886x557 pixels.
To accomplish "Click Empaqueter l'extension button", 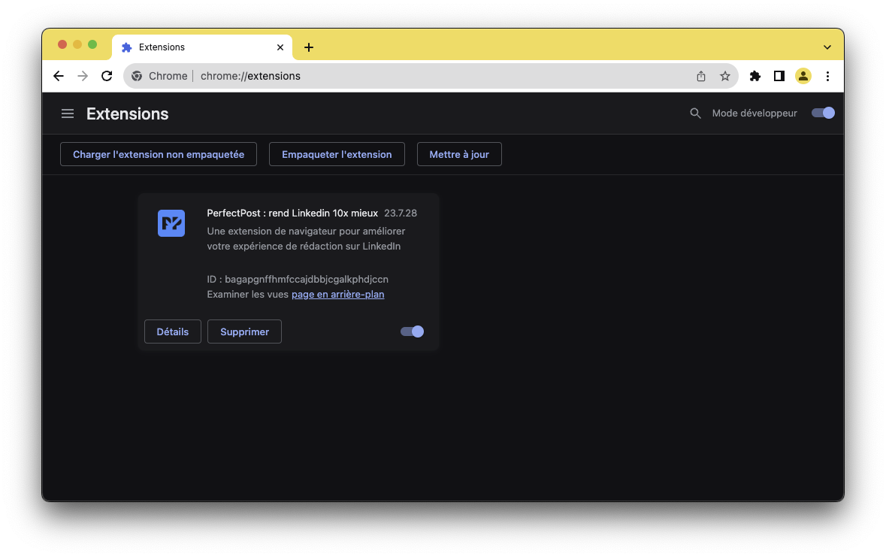I will [x=337, y=154].
